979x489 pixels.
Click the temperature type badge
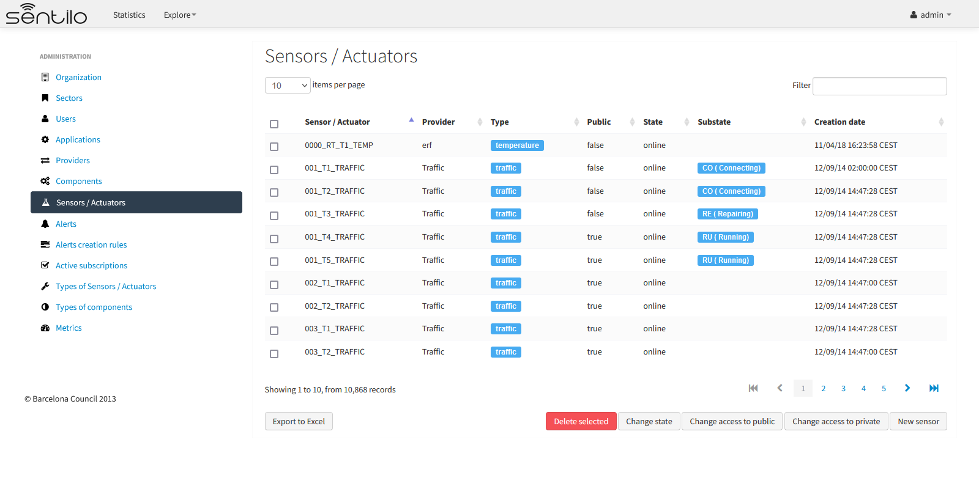pyautogui.click(x=517, y=145)
